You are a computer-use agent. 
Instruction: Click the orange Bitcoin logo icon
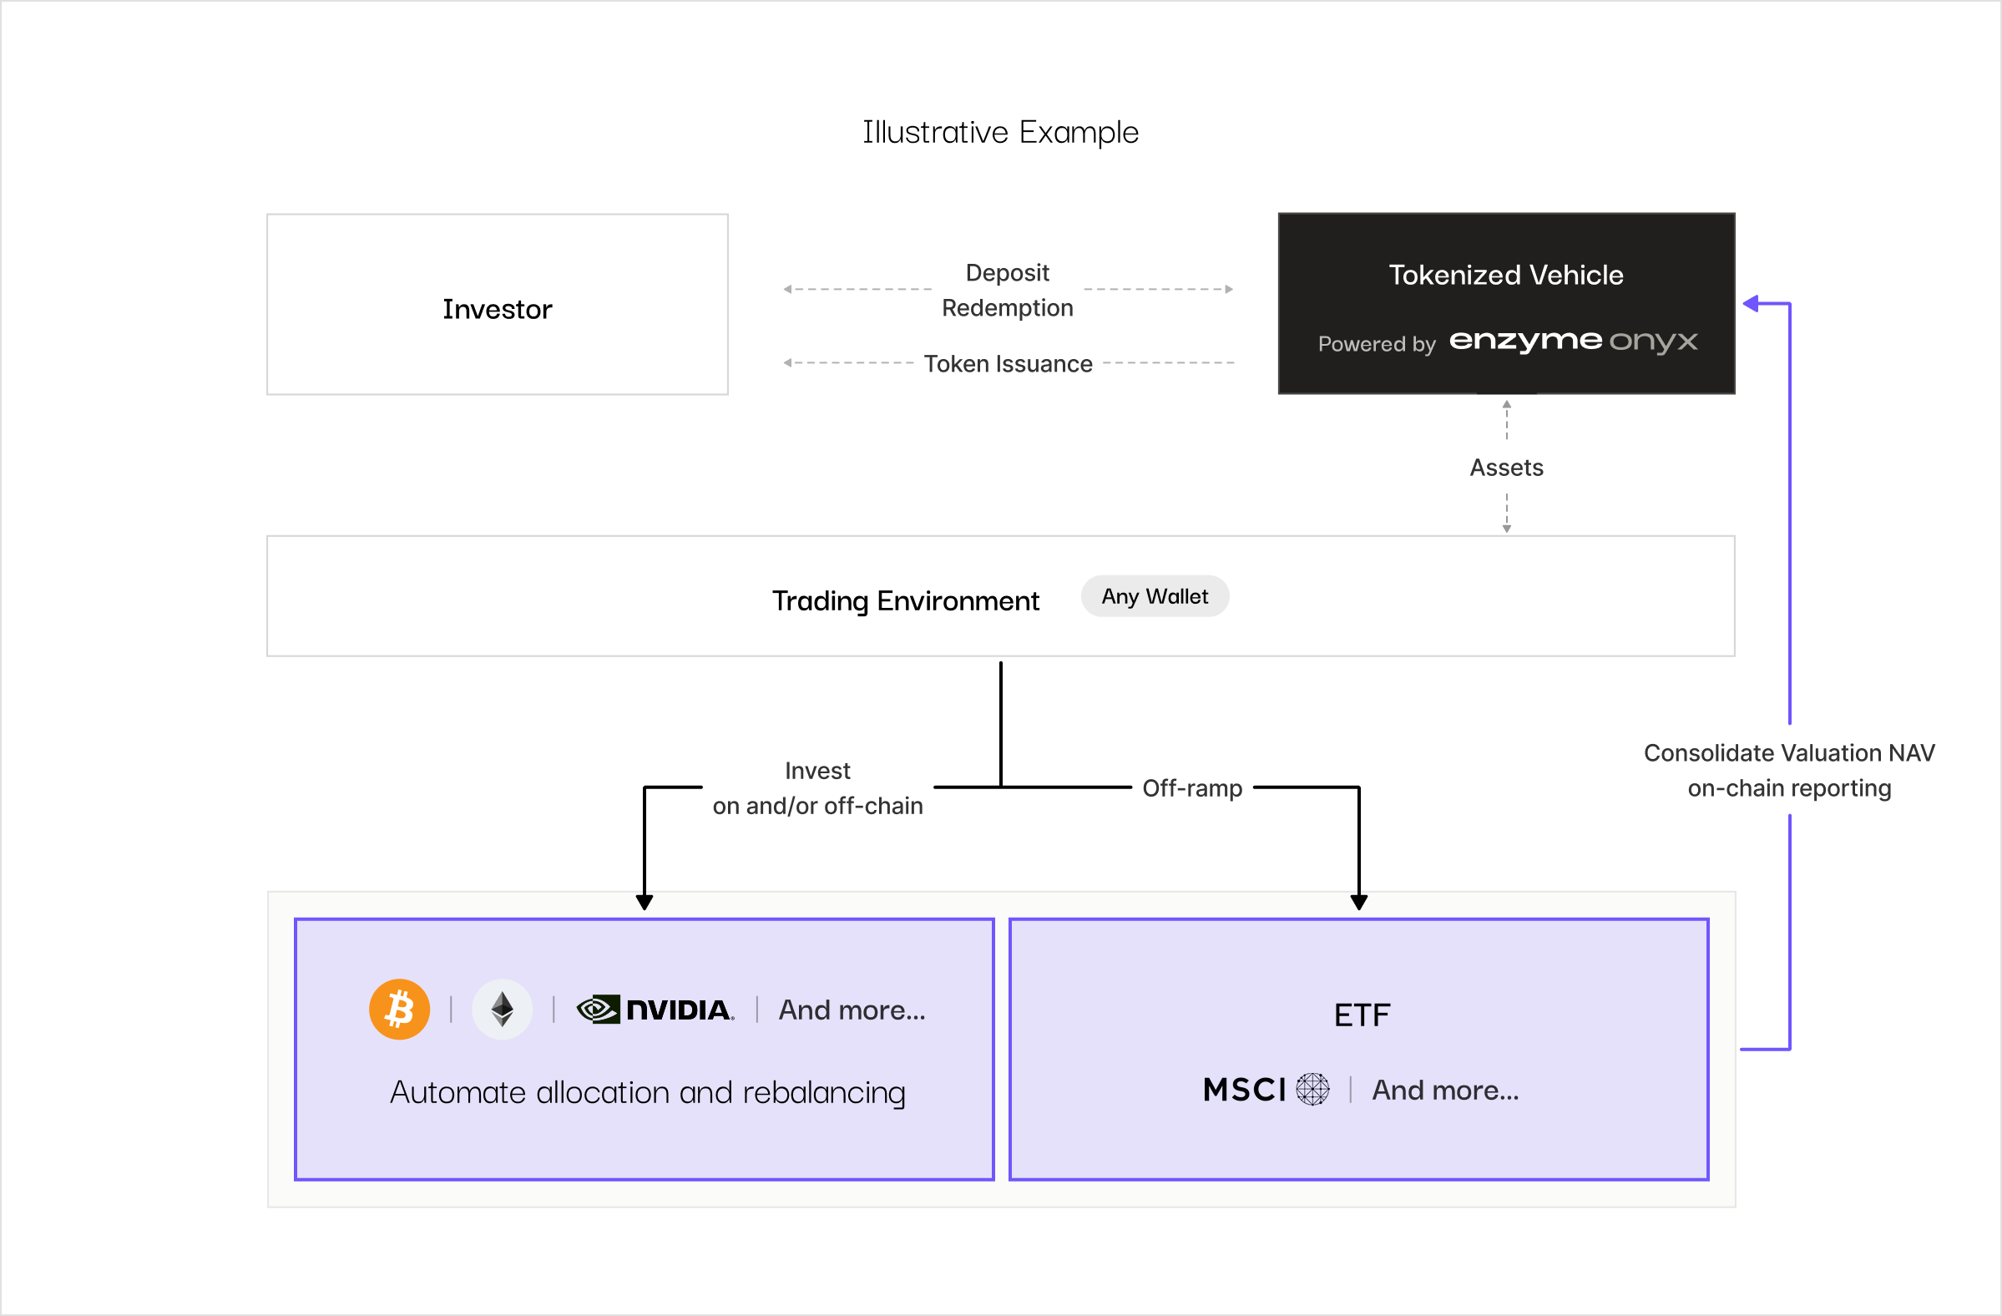[400, 1009]
